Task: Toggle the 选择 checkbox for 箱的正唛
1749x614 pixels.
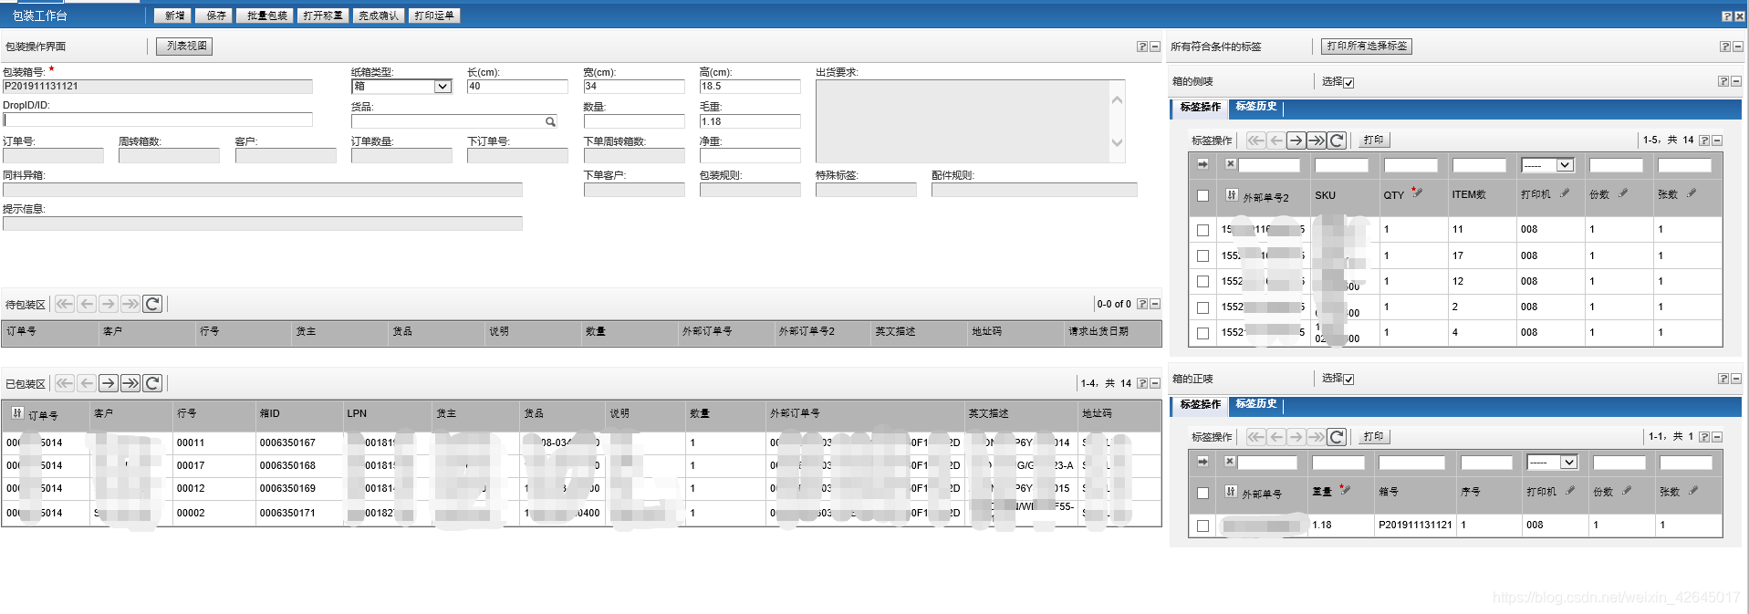Action: pyautogui.click(x=1348, y=380)
